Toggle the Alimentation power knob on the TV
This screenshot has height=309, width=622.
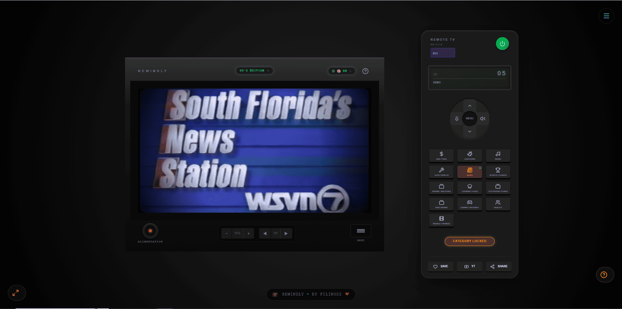pyautogui.click(x=150, y=231)
